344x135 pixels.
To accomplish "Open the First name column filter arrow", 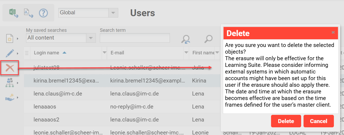I will point(217,53).
